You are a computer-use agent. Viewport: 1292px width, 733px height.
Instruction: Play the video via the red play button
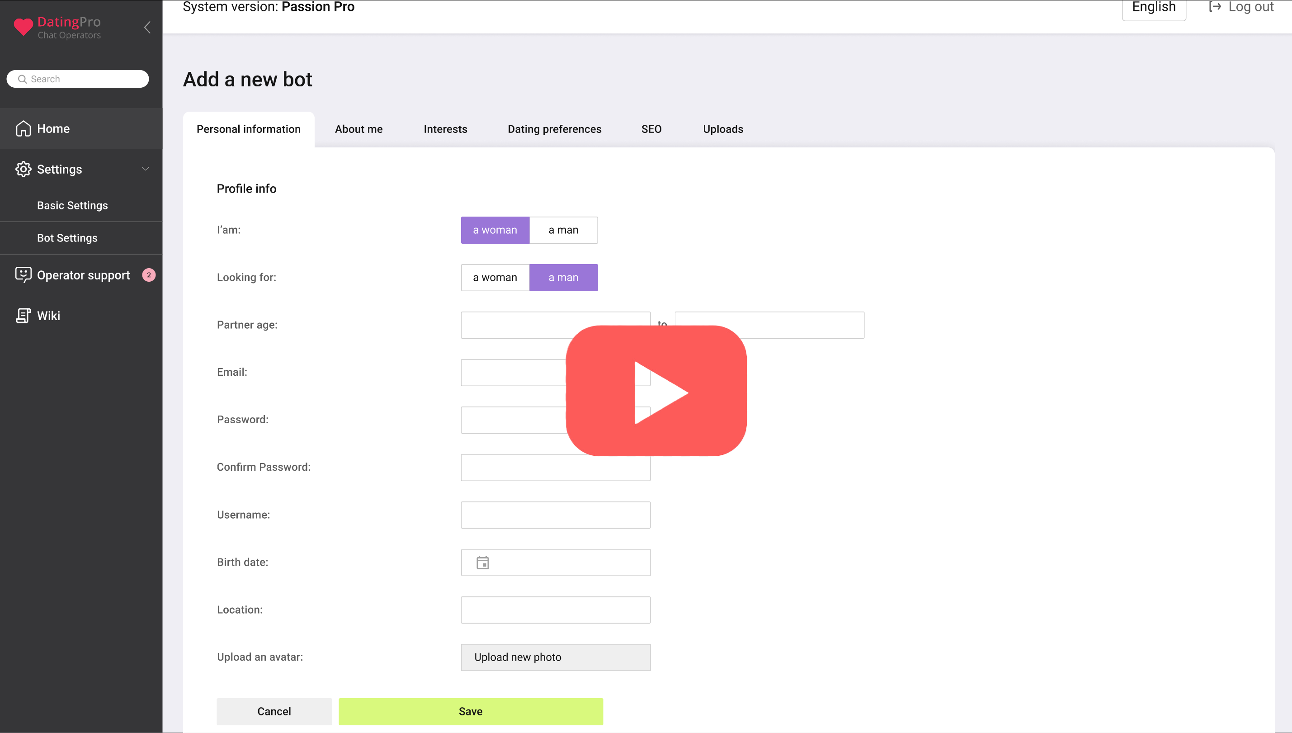pyautogui.click(x=656, y=391)
